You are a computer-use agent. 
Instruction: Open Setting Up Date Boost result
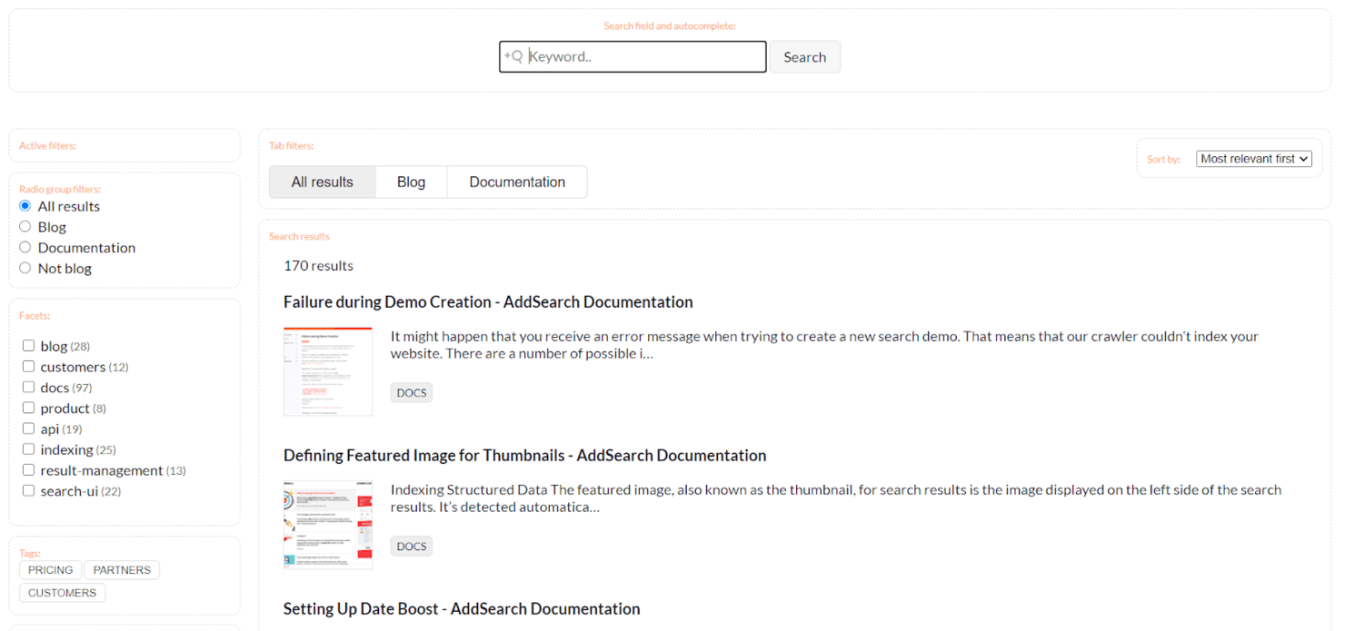point(462,609)
